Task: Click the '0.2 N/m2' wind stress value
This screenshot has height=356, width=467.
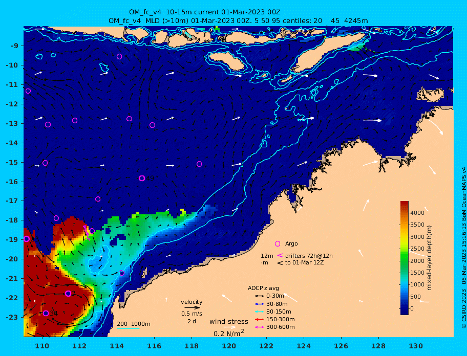Action: point(229,333)
